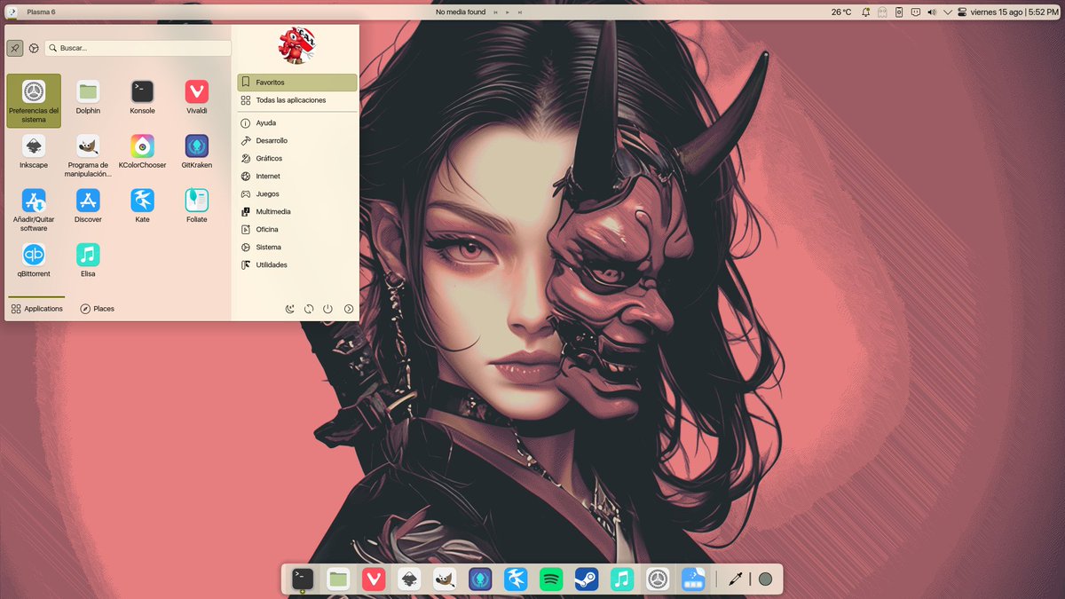Open GitKraken from the favorites grid
Viewport: 1065px width, 599px height.
coord(197,152)
